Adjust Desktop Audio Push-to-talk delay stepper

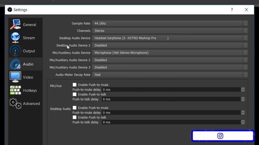(x=243, y=122)
